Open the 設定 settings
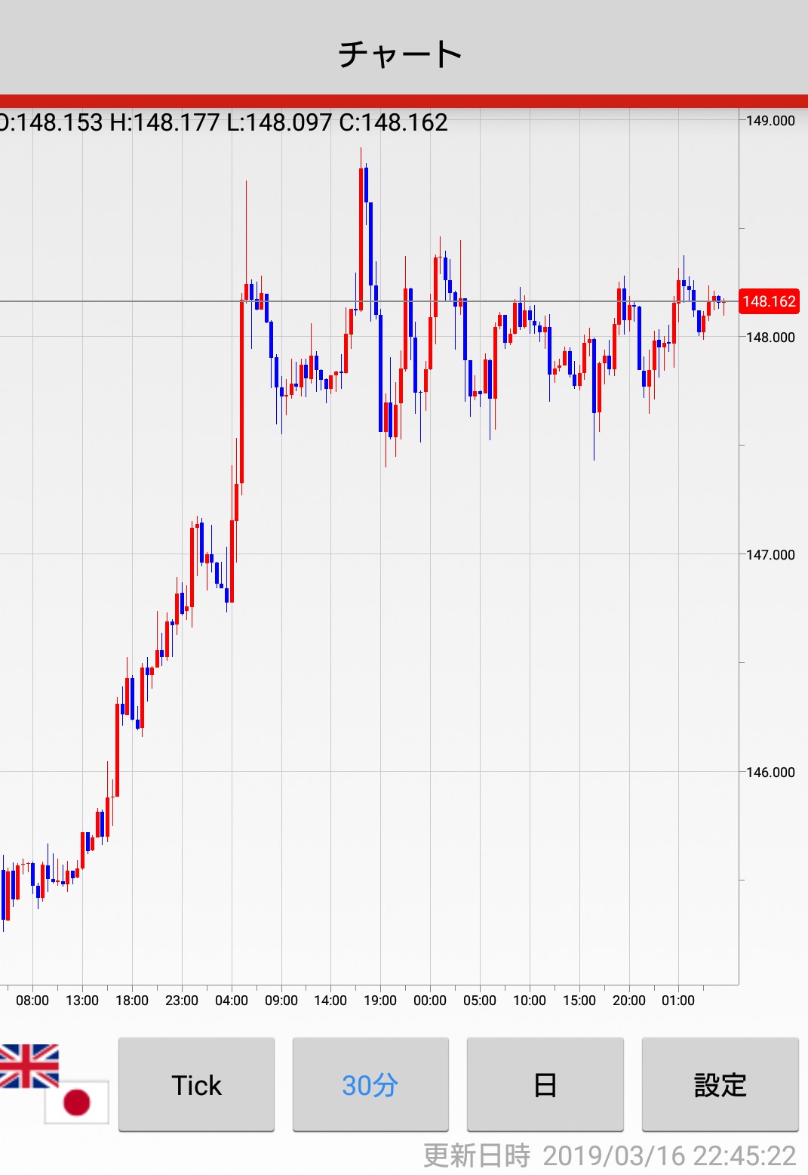808x1175 pixels. (720, 1084)
